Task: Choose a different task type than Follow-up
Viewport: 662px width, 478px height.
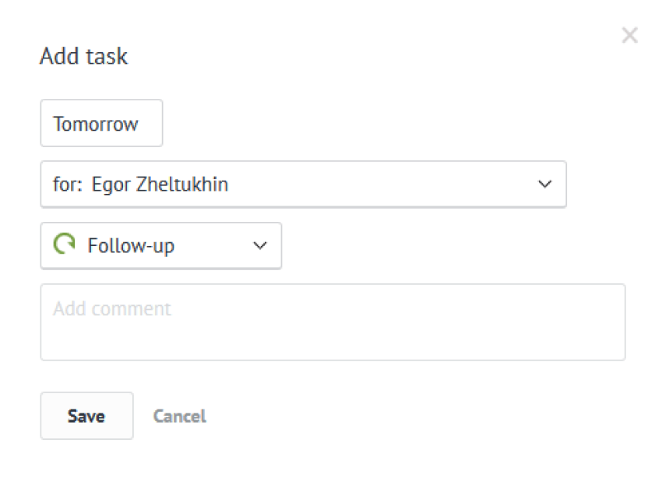Action: 161,245
